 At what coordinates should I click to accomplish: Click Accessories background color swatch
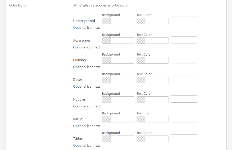(106, 41)
